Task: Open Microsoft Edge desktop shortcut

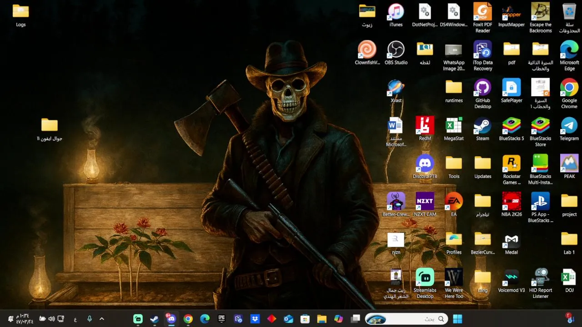Action: 569,56
